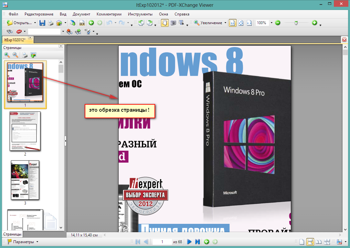350x248 pixels.
Task: Print the document using the printer toolbar icon
Action: (51, 23)
